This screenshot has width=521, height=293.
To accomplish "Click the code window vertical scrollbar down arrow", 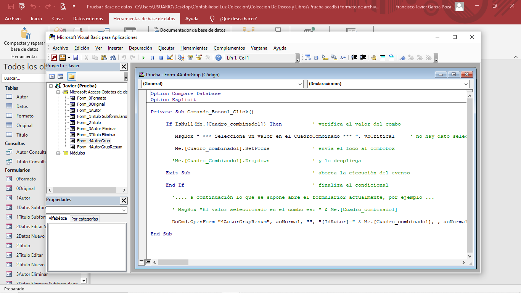I will [x=470, y=256].
